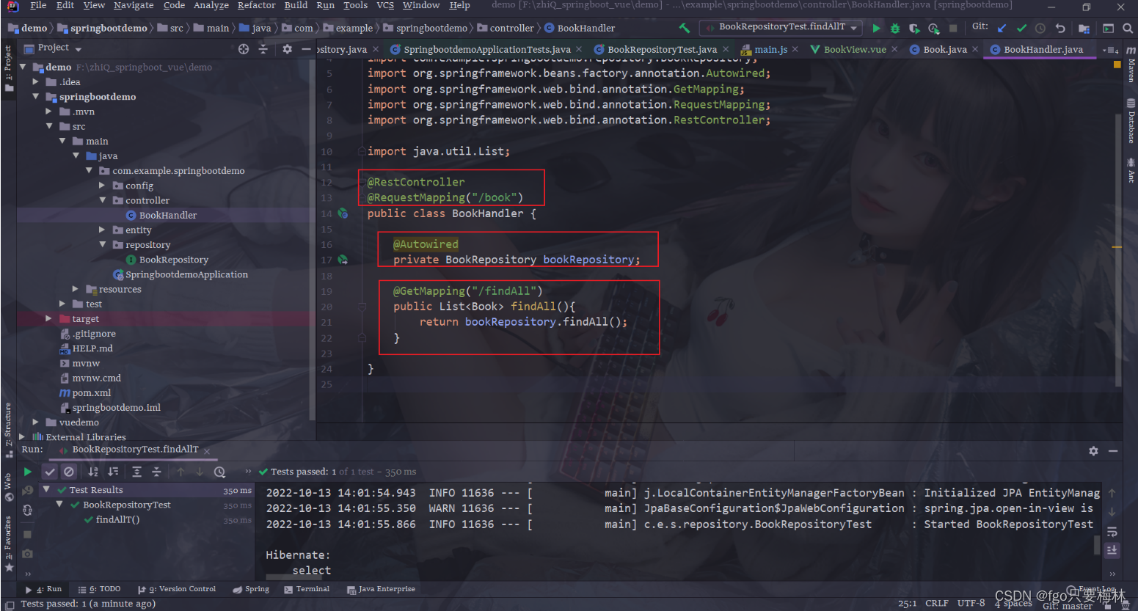Click CRLF line separator in status bar
The height and width of the screenshot is (611, 1138).
pyautogui.click(x=936, y=603)
